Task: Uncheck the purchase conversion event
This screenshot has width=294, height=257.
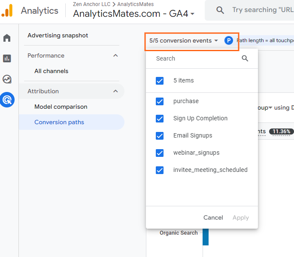Action: pos(160,101)
